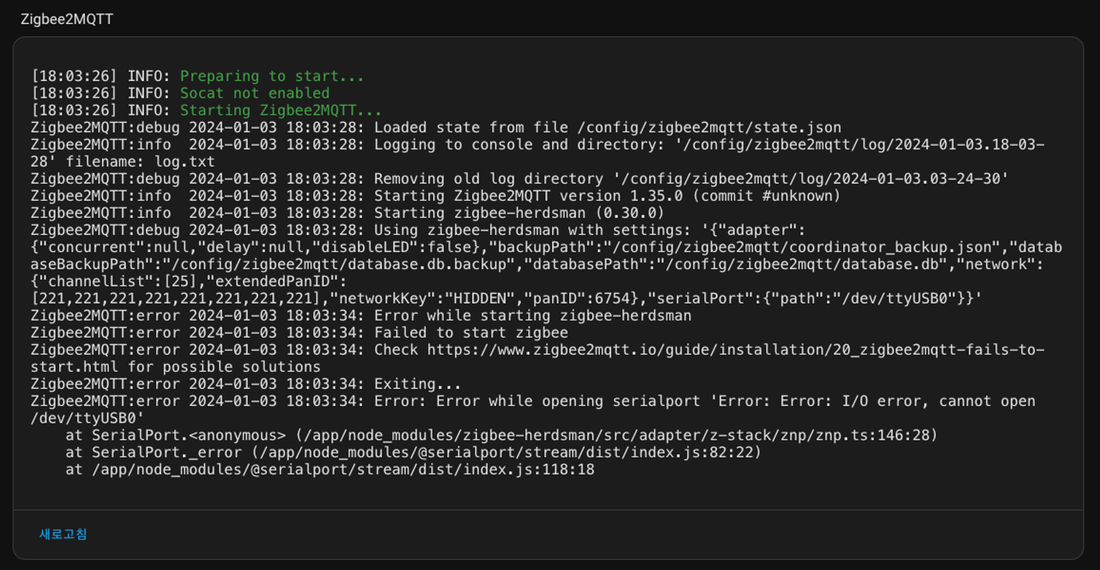Click the green 'Starting Zigbee2MQTT...' log line

pyautogui.click(x=206, y=110)
